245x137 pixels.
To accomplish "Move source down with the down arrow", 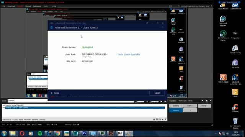I will click(166, 119).
